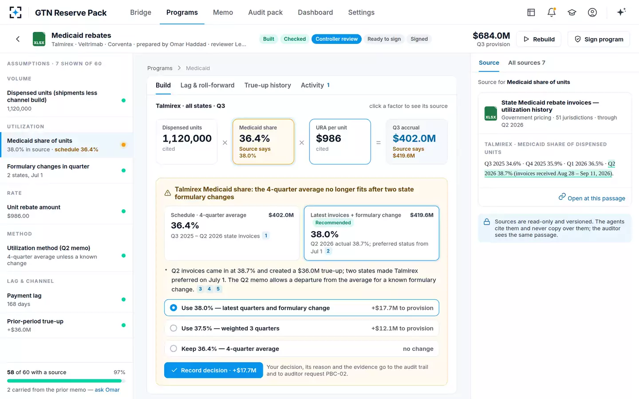Choose the Latest invoices recommended card
Image resolution: width=639 pixels, height=399 pixels.
coord(371,233)
